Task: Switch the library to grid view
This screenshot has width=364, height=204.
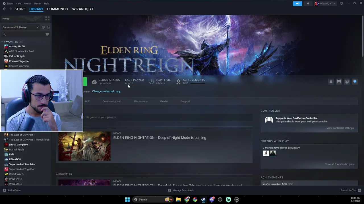Action: click(47, 18)
